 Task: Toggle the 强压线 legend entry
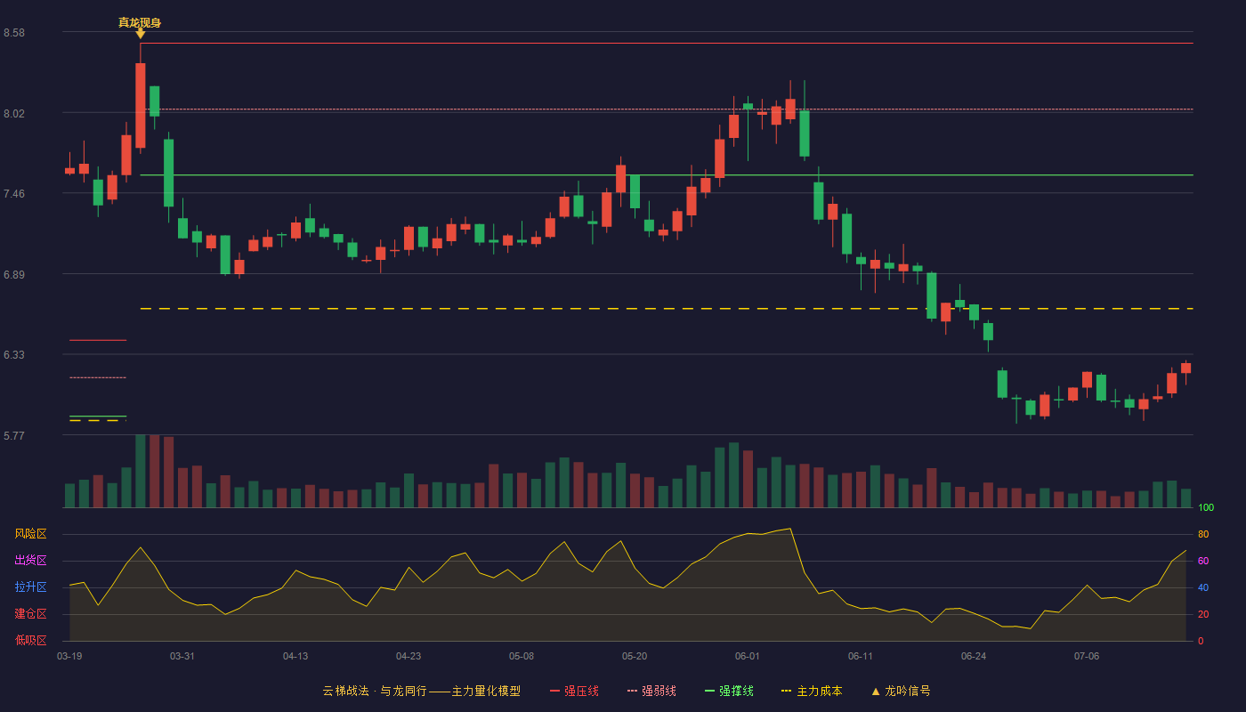pos(574,691)
